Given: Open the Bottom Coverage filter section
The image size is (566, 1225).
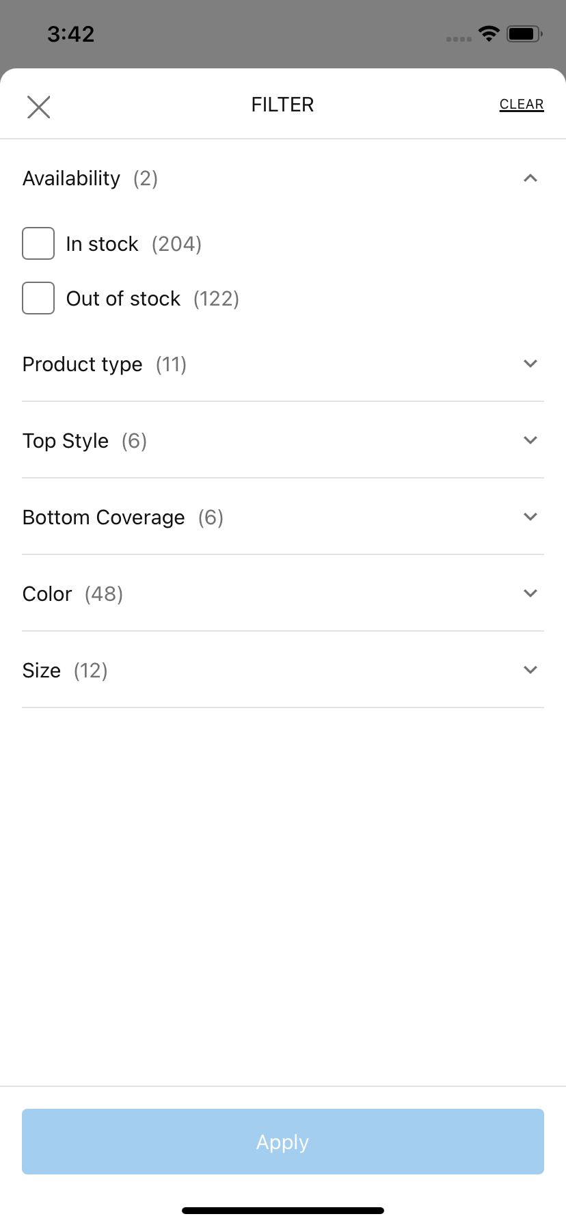Looking at the screenshot, I should (283, 517).
